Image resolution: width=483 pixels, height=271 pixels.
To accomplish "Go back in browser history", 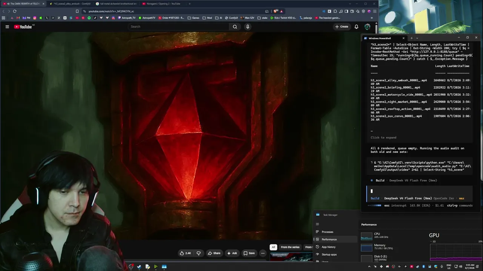I will (x=3, y=11).
